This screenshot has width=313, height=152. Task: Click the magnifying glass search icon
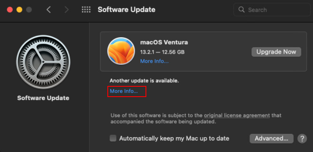[242, 9]
